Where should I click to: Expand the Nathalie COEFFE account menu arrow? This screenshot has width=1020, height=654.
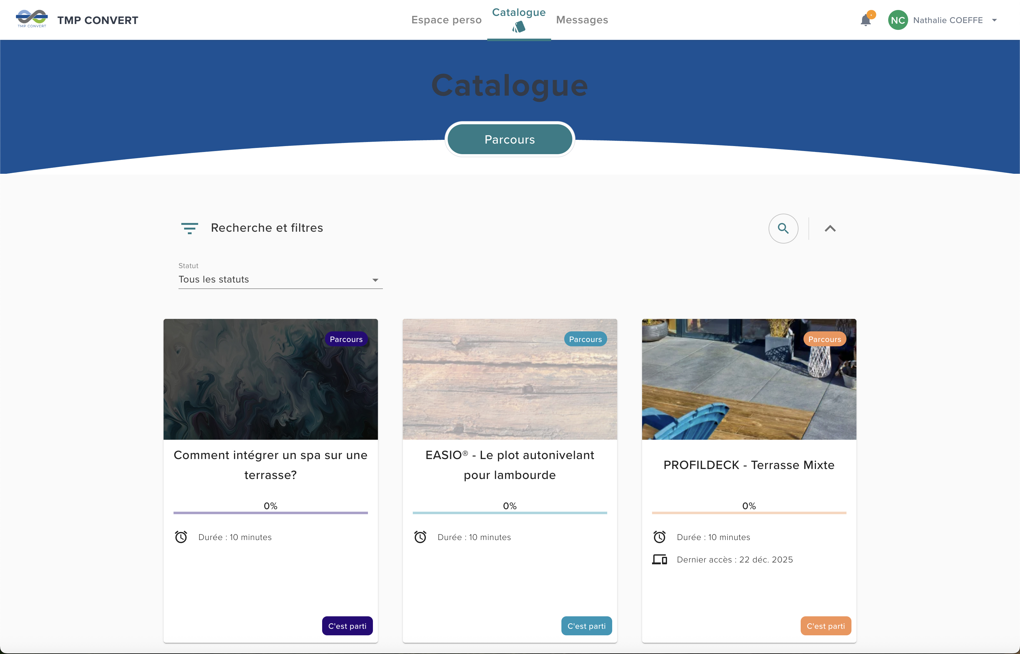[x=994, y=20]
